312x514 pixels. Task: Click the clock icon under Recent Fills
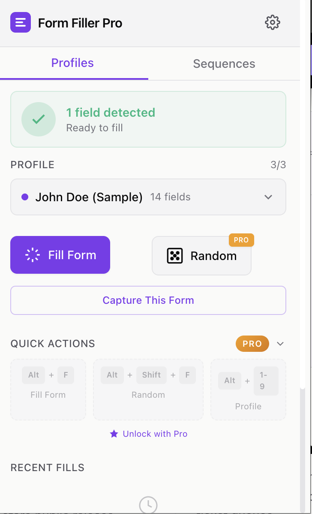[148, 505]
